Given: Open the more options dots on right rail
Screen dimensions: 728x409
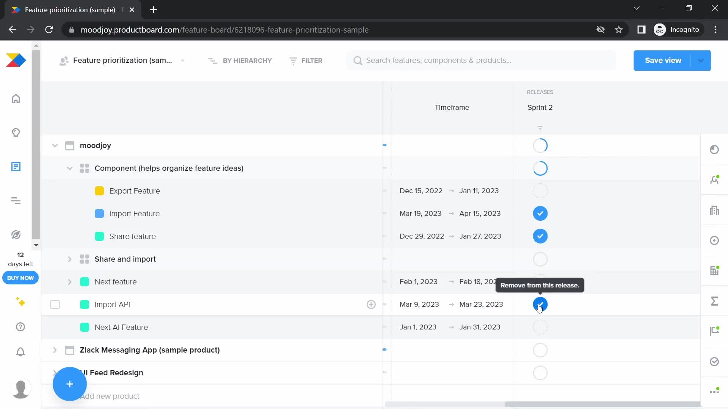Looking at the screenshot, I should point(714,391).
